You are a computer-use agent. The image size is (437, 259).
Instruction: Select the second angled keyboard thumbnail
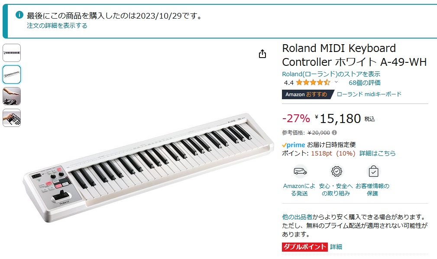click(x=12, y=74)
